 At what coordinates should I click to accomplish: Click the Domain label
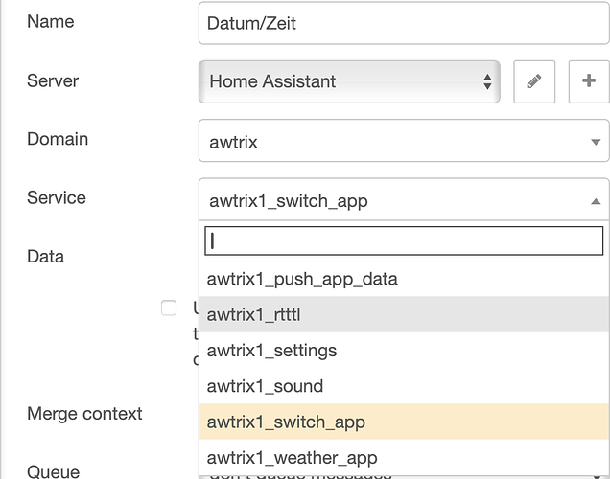(x=58, y=139)
